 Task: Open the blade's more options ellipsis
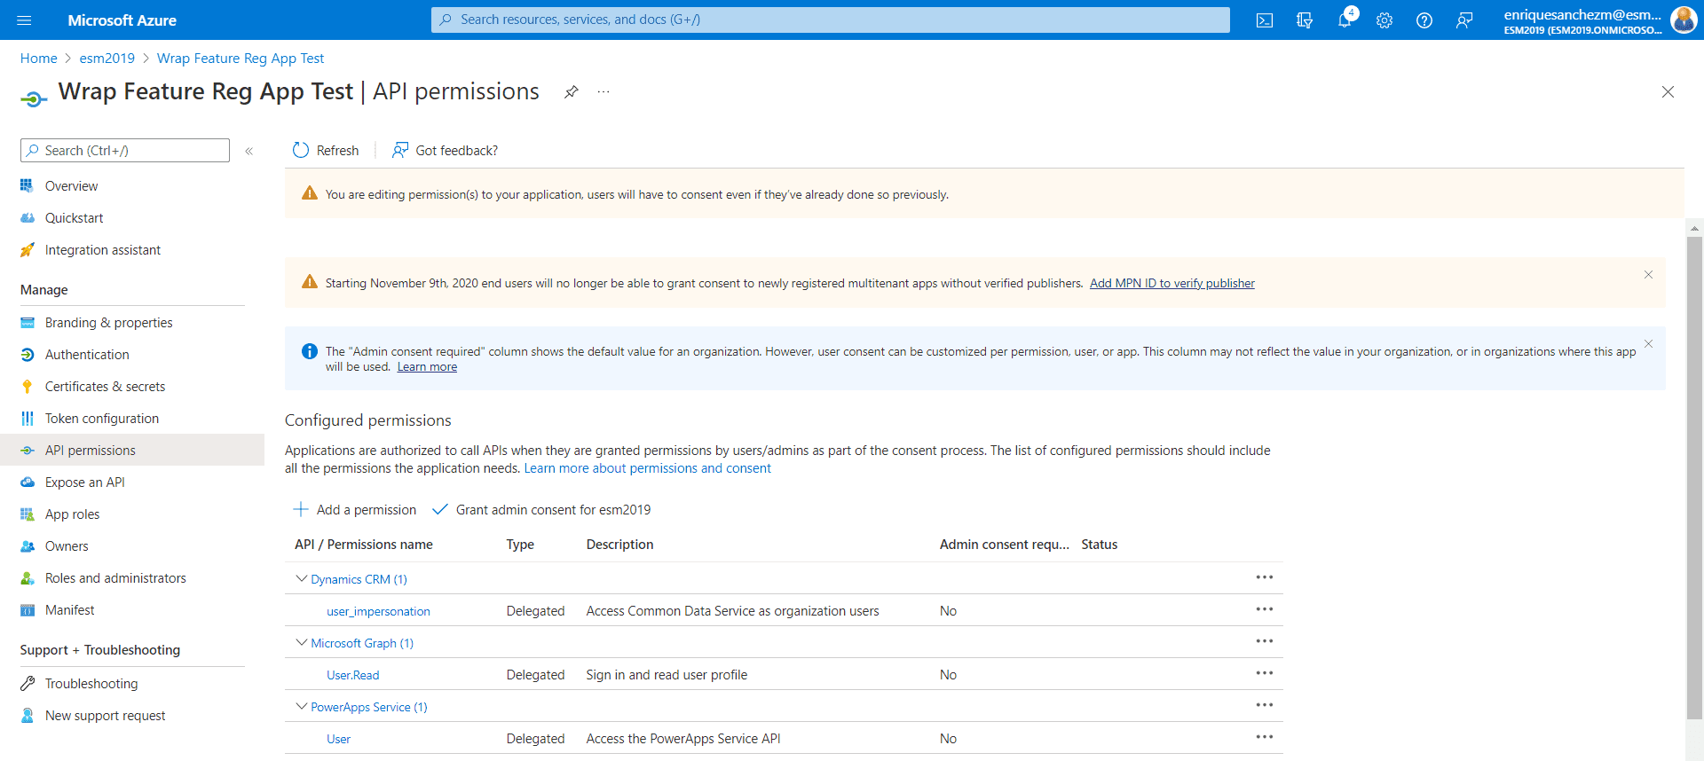pos(603,91)
